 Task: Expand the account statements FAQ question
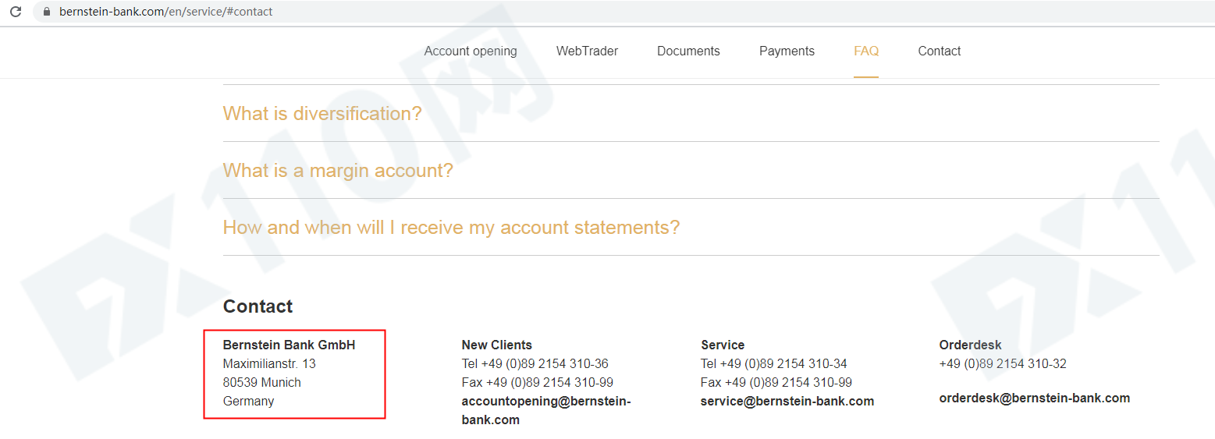[x=451, y=228]
